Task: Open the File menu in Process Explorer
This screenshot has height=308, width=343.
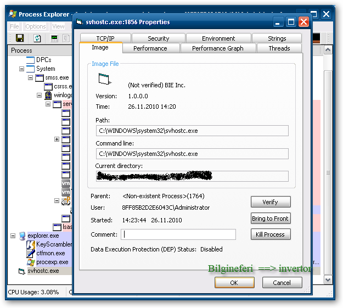Action: pyautogui.click(x=14, y=26)
